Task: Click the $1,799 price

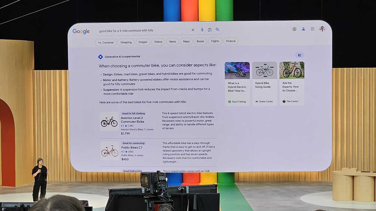Action: click(x=125, y=133)
